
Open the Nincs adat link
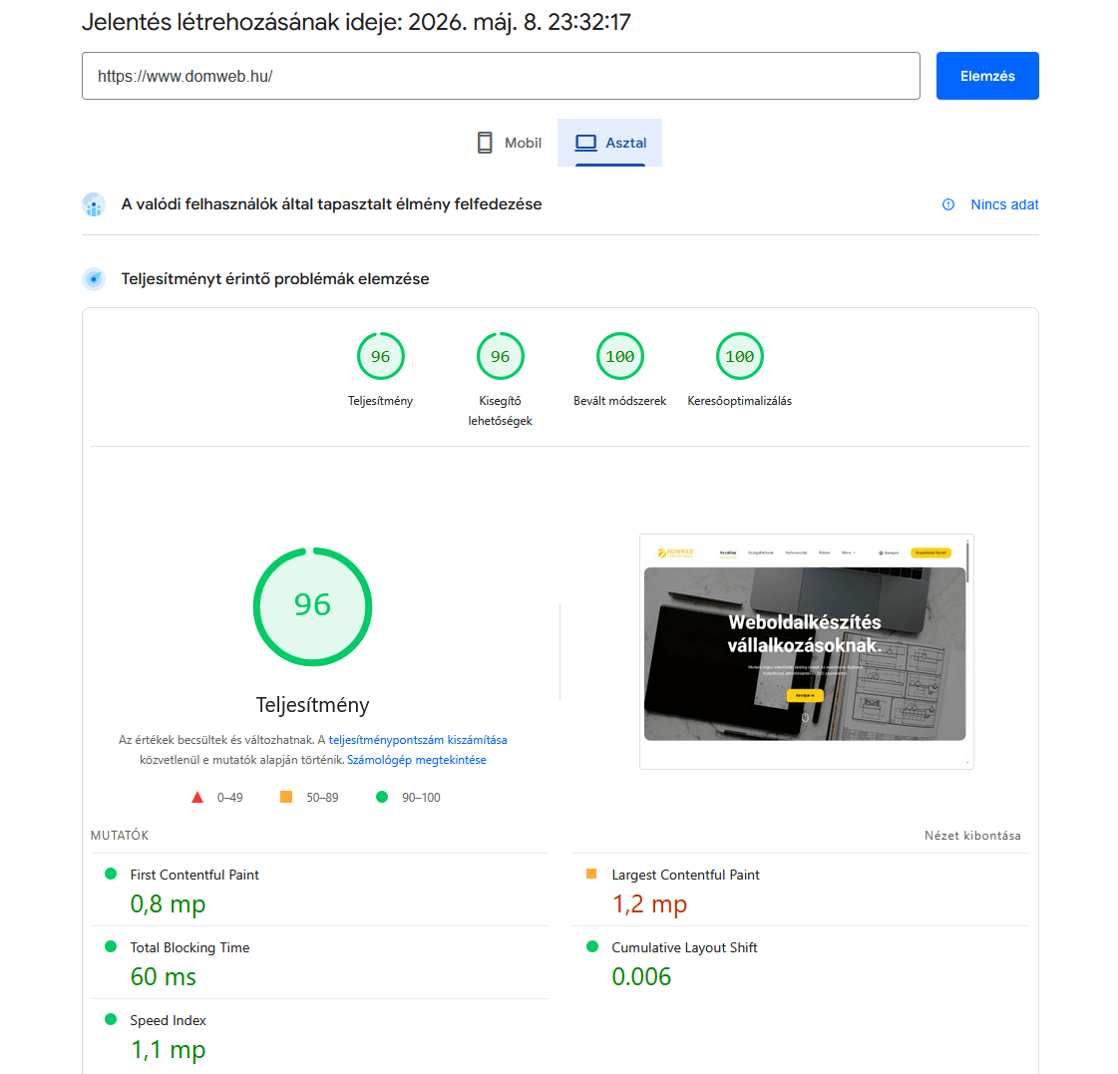click(1004, 204)
